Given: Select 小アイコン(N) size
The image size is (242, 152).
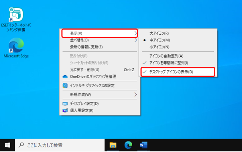Looking at the screenshot, I should (x=178, y=47).
